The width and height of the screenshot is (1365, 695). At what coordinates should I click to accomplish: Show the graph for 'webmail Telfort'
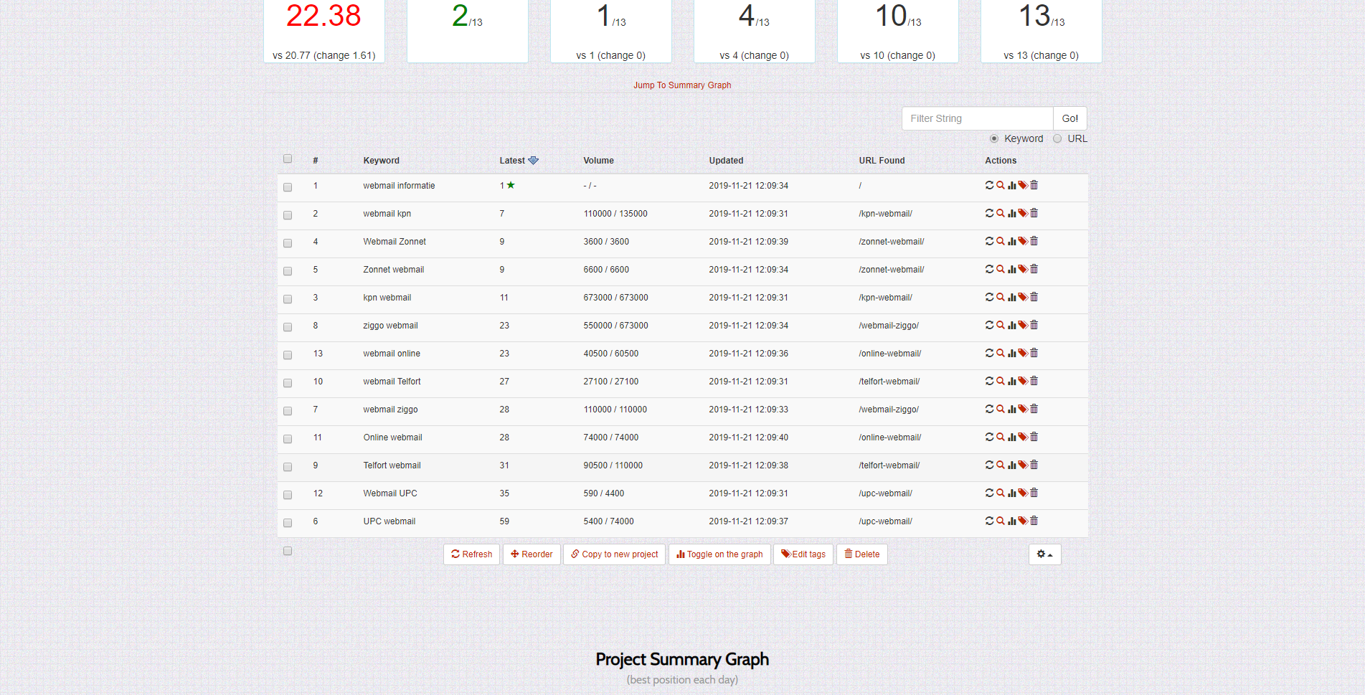pos(1011,381)
